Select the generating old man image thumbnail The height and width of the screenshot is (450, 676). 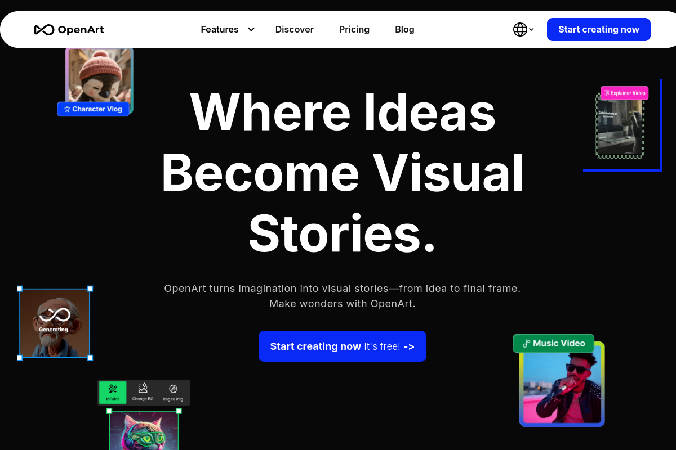55,323
